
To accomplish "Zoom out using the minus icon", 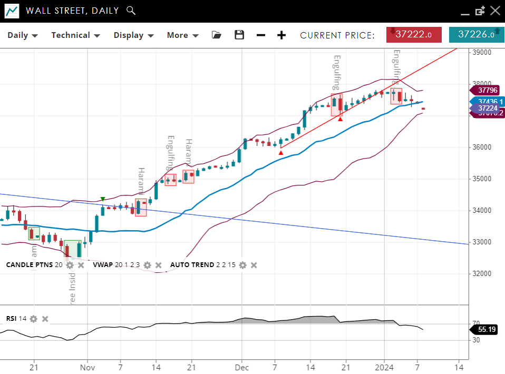I will (x=261, y=35).
